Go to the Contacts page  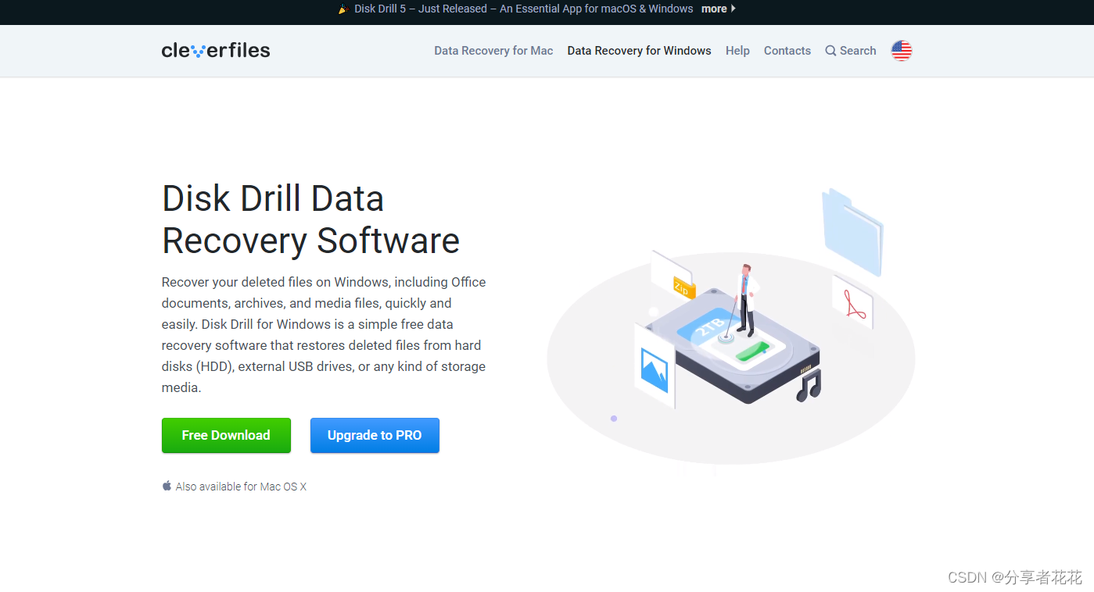(787, 51)
